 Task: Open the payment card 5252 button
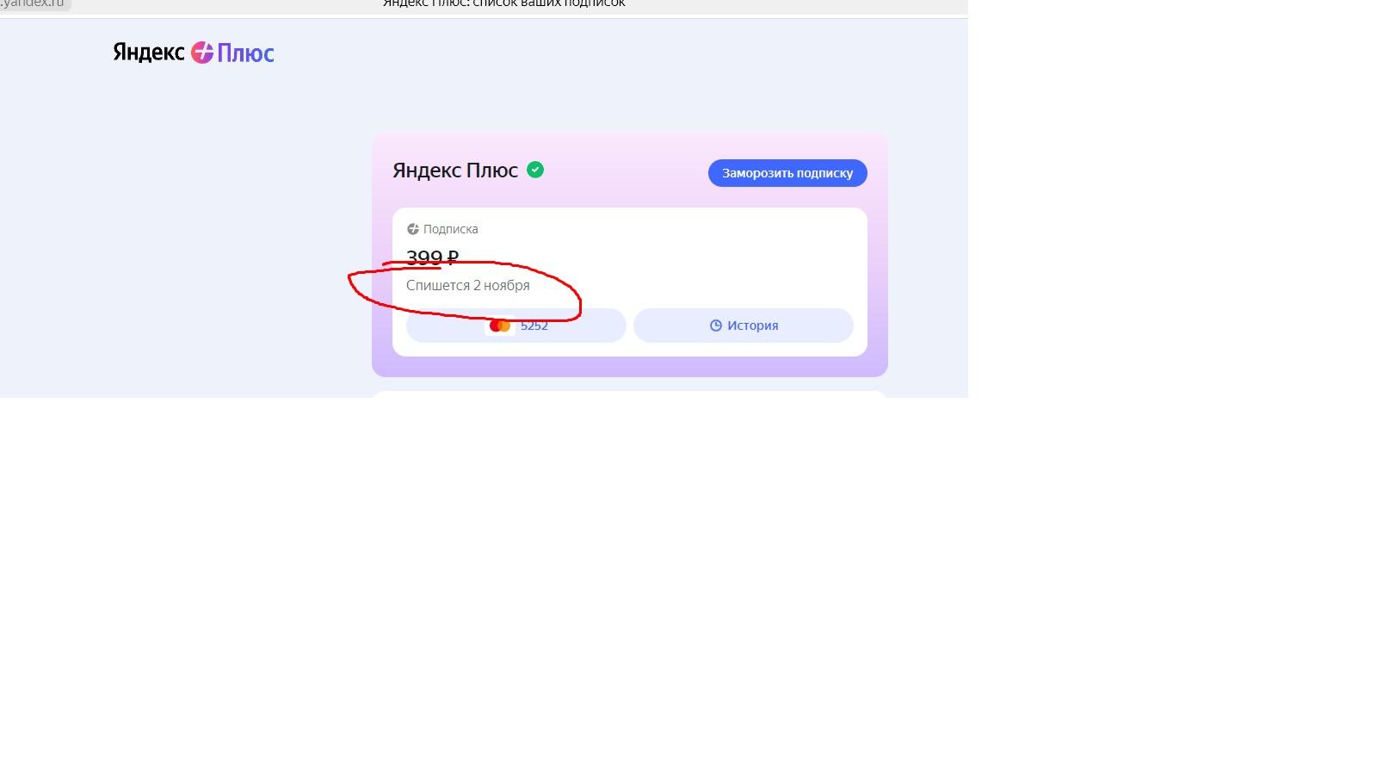coord(516,325)
